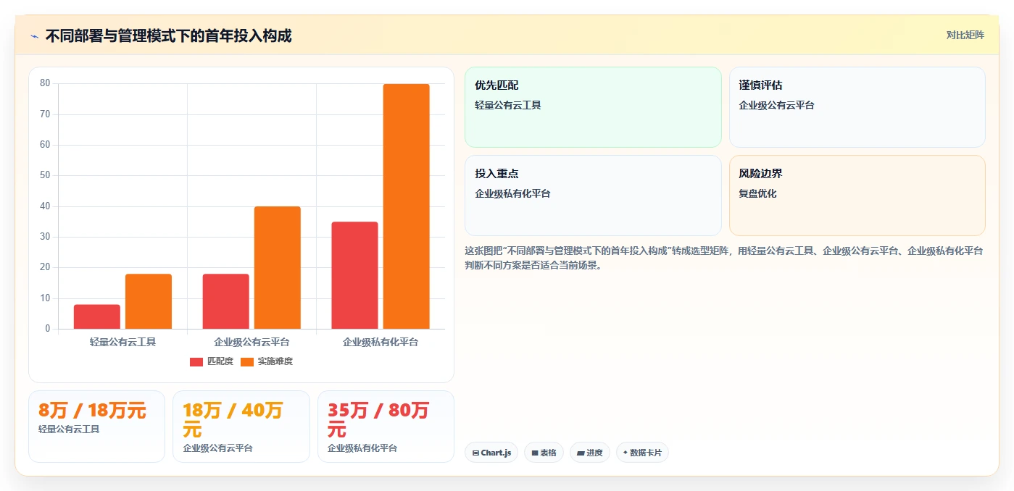Screen dimensions: 1014x491
Task: Click the 企业级私有化平台 text in 投入重点 card
Action: [512, 193]
